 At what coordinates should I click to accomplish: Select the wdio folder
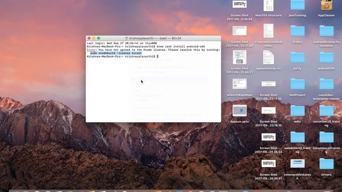click(297, 110)
